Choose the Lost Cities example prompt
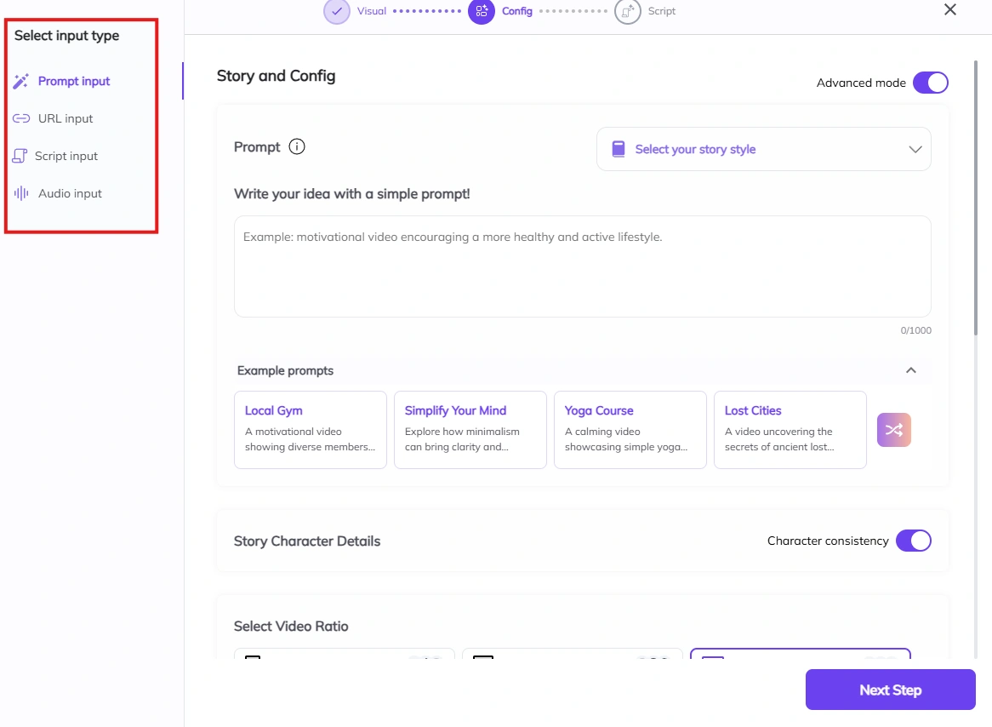 [790, 430]
